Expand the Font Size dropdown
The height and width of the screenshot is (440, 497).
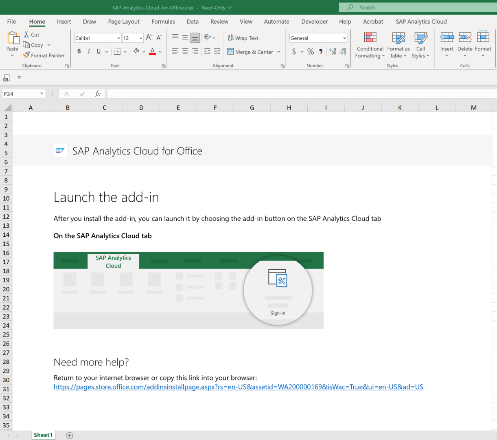coord(141,37)
